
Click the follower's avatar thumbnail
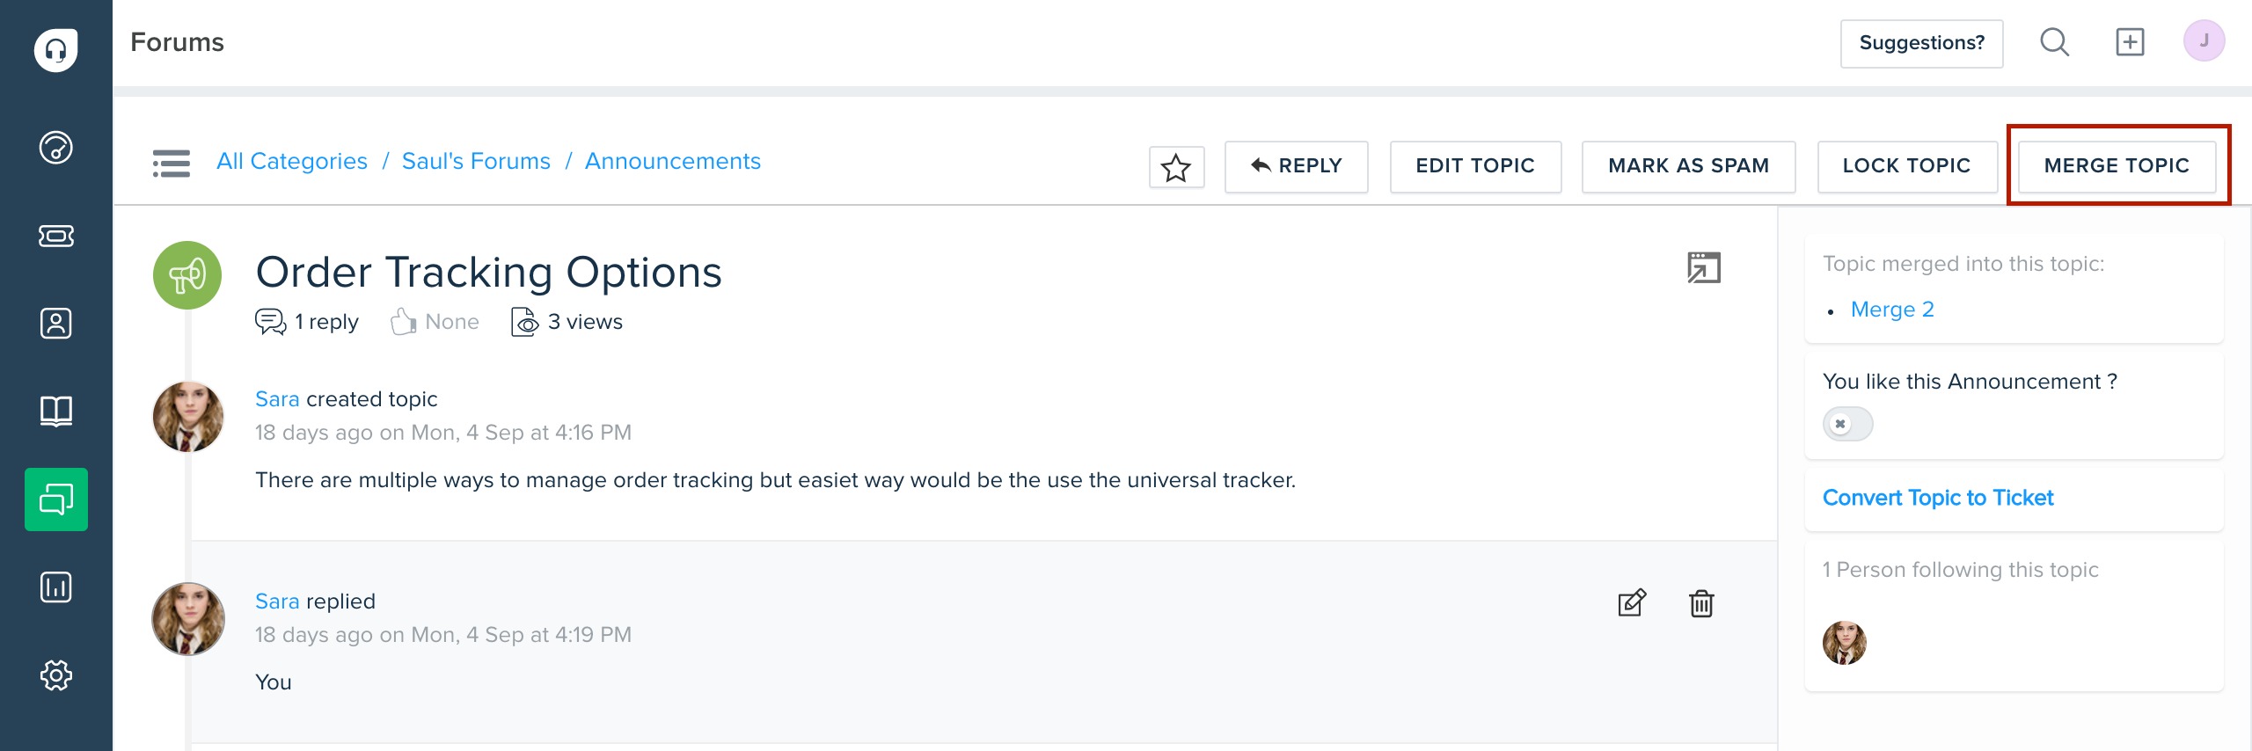(1844, 643)
